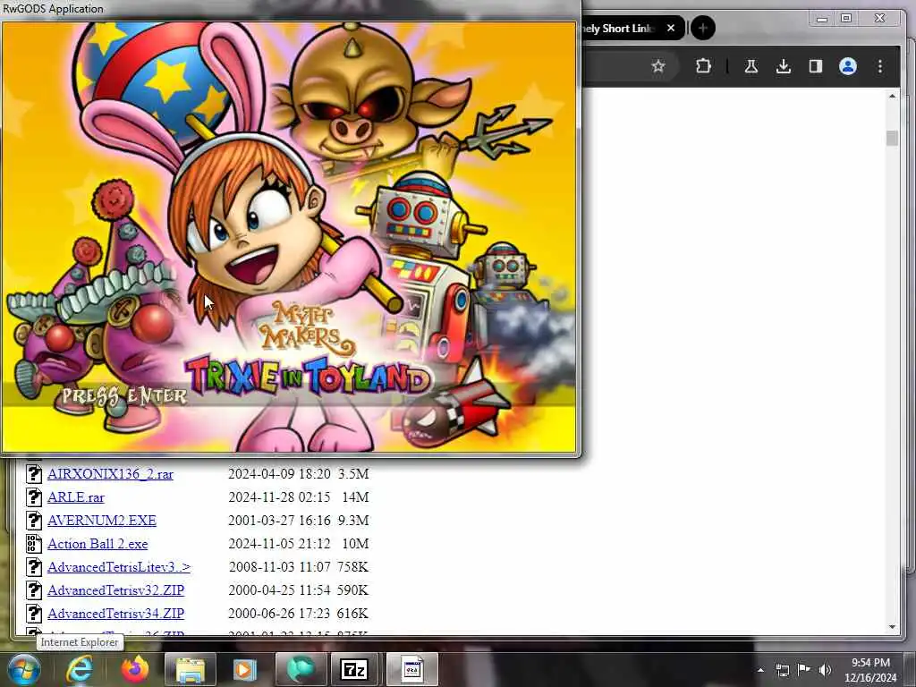The width and height of the screenshot is (916, 687).
Task: Show hidden system tray icons
Action: point(760,670)
